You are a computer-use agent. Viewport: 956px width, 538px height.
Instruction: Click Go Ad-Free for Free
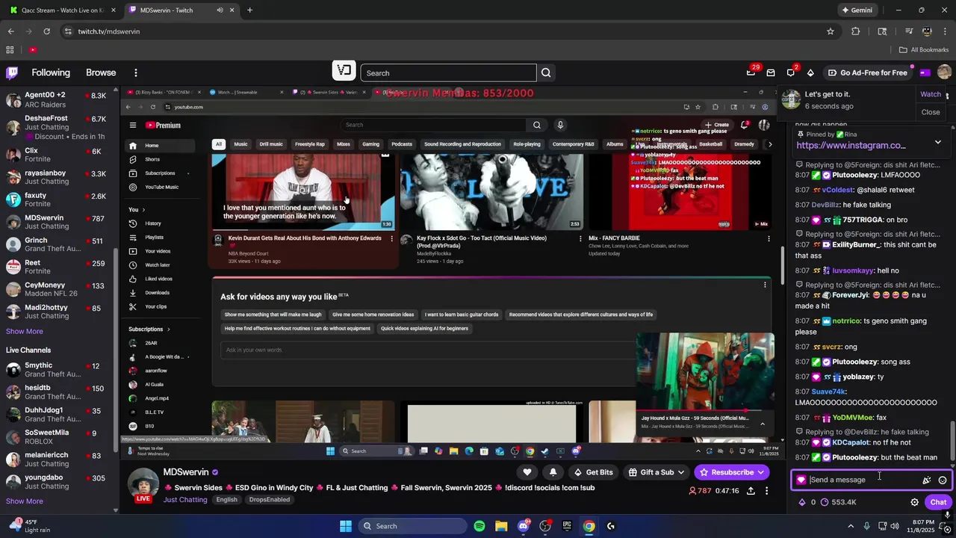pyautogui.click(x=867, y=72)
